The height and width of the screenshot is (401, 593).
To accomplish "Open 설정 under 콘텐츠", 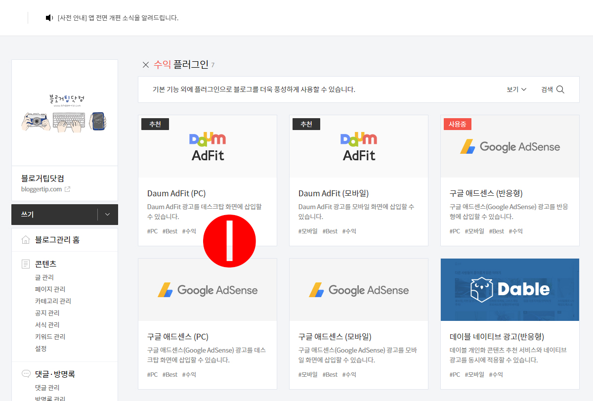I will point(41,349).
